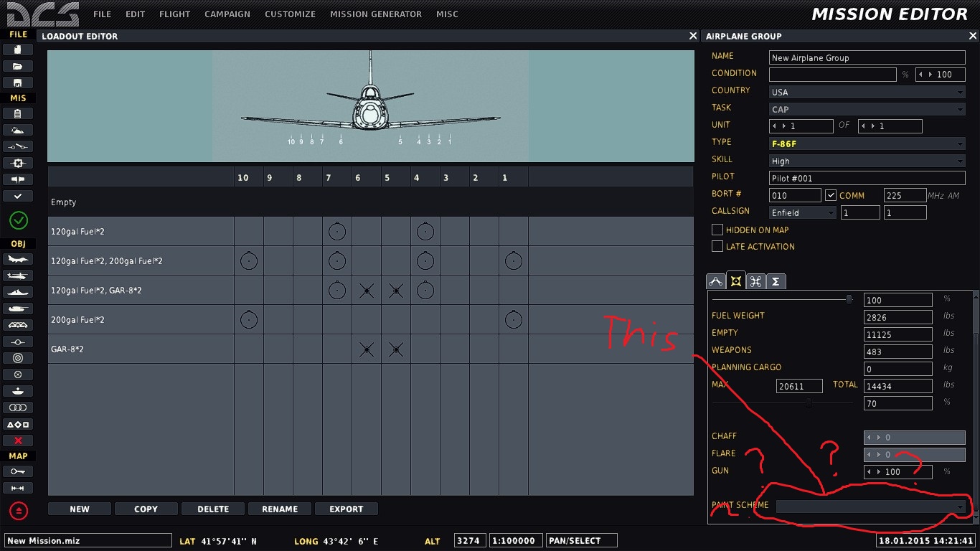Save mission using the floppy disk icon
This screenshot has width=980, height=551.
tap(18, 83)
